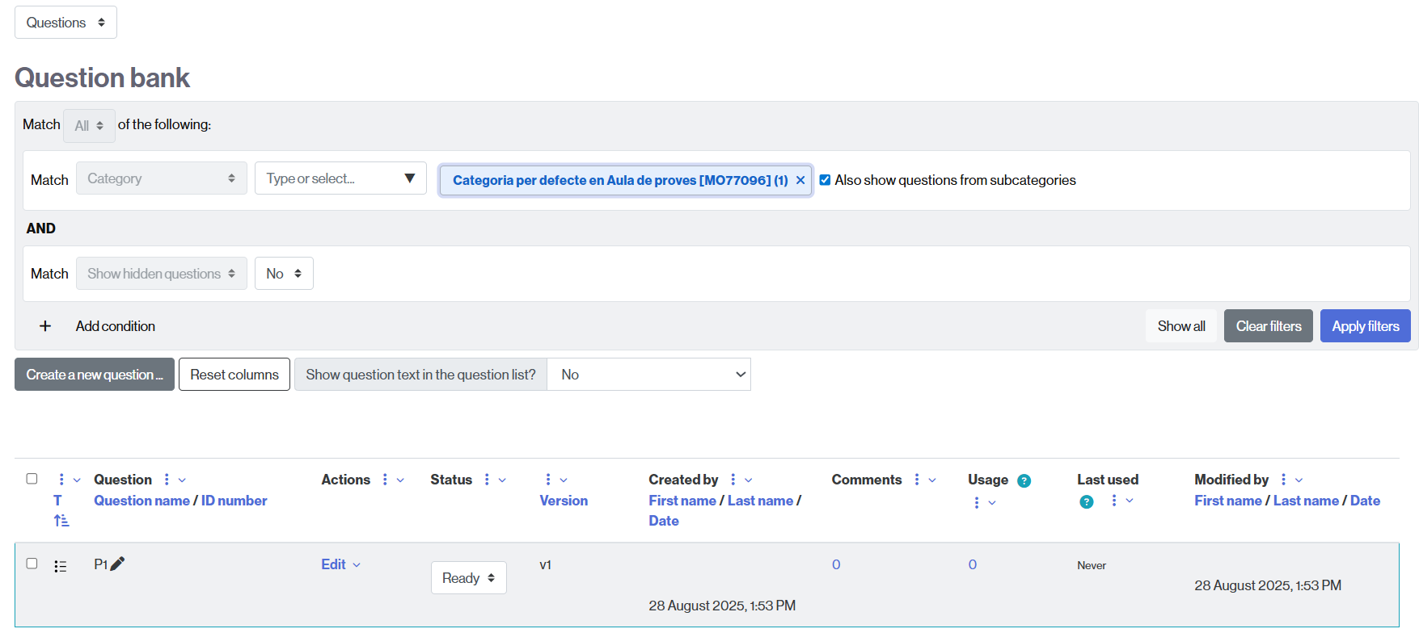
Task: Open the Match All/Any selector
Action: click(x=89, y=126)
